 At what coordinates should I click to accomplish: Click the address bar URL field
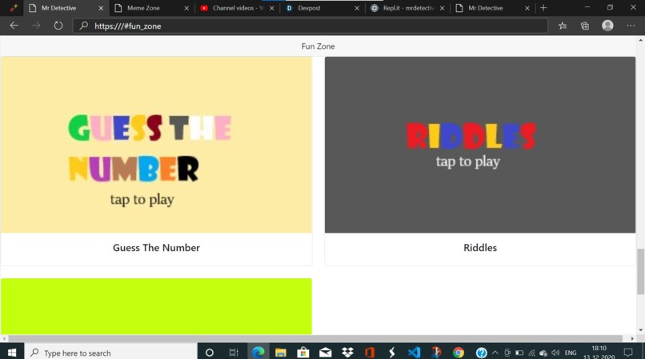pos(310,26)
